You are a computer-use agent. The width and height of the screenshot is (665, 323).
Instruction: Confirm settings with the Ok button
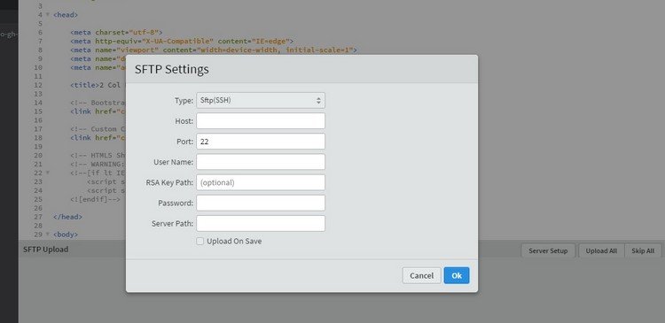pos(457,275)
